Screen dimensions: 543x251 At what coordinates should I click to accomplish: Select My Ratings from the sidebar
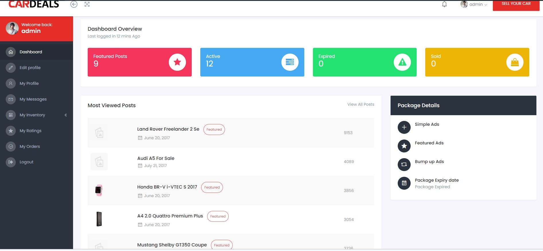[x=30, y=131]
